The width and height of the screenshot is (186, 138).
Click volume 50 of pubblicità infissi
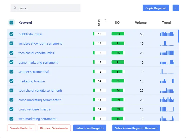[x=142, y=34]
